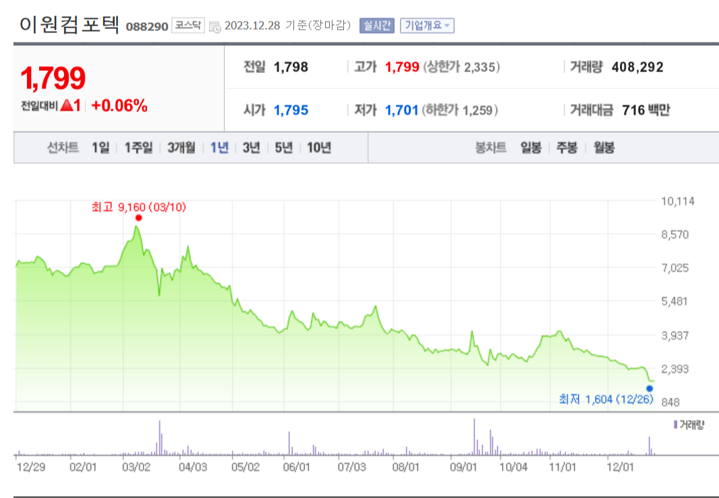Click the 전일 value 1,798
The height and width of the screenshot is (498, 719).
tap(291, 67)
